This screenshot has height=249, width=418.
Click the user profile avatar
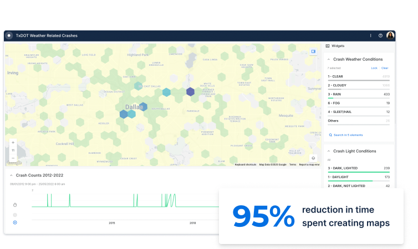[390, 35]
